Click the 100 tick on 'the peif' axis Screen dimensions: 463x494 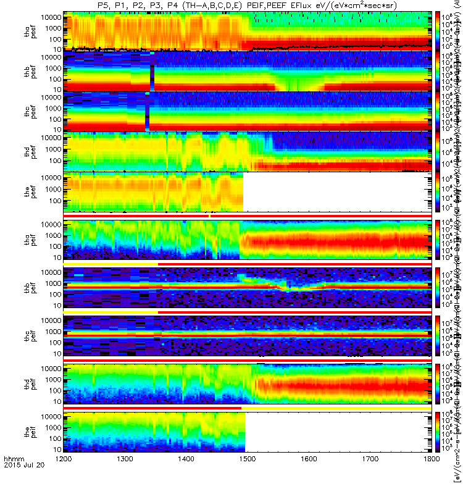pos(55,438)
